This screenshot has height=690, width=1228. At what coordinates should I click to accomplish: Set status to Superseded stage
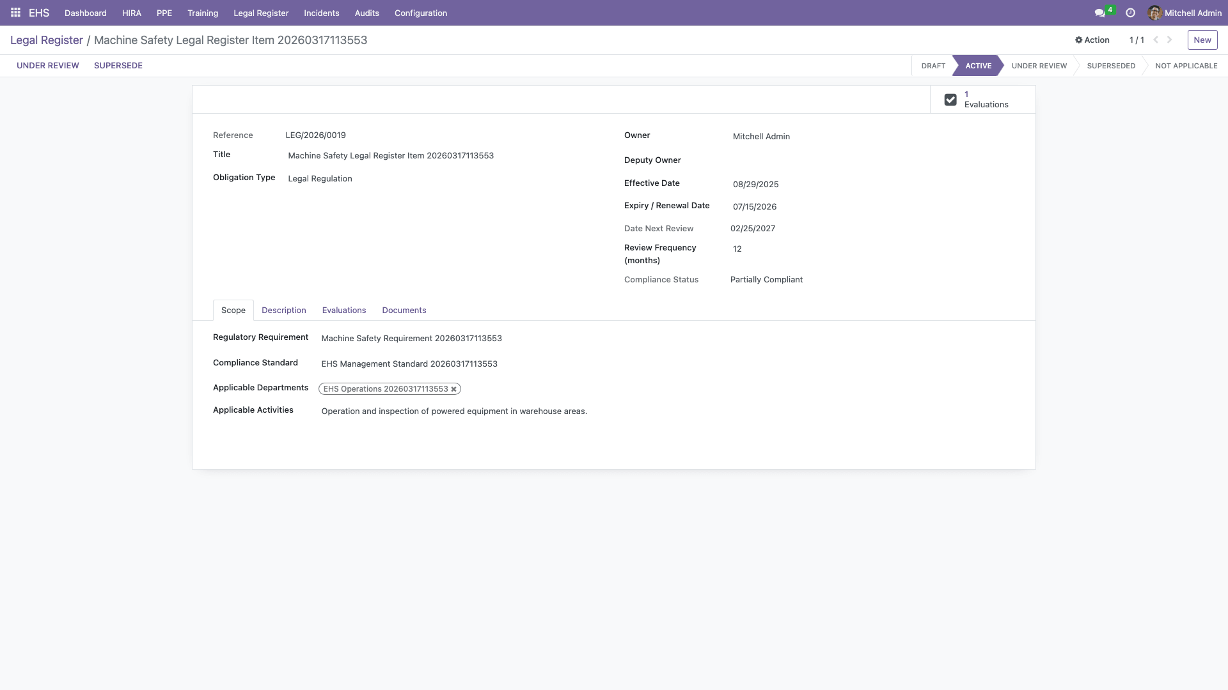tap(1110, 66)
